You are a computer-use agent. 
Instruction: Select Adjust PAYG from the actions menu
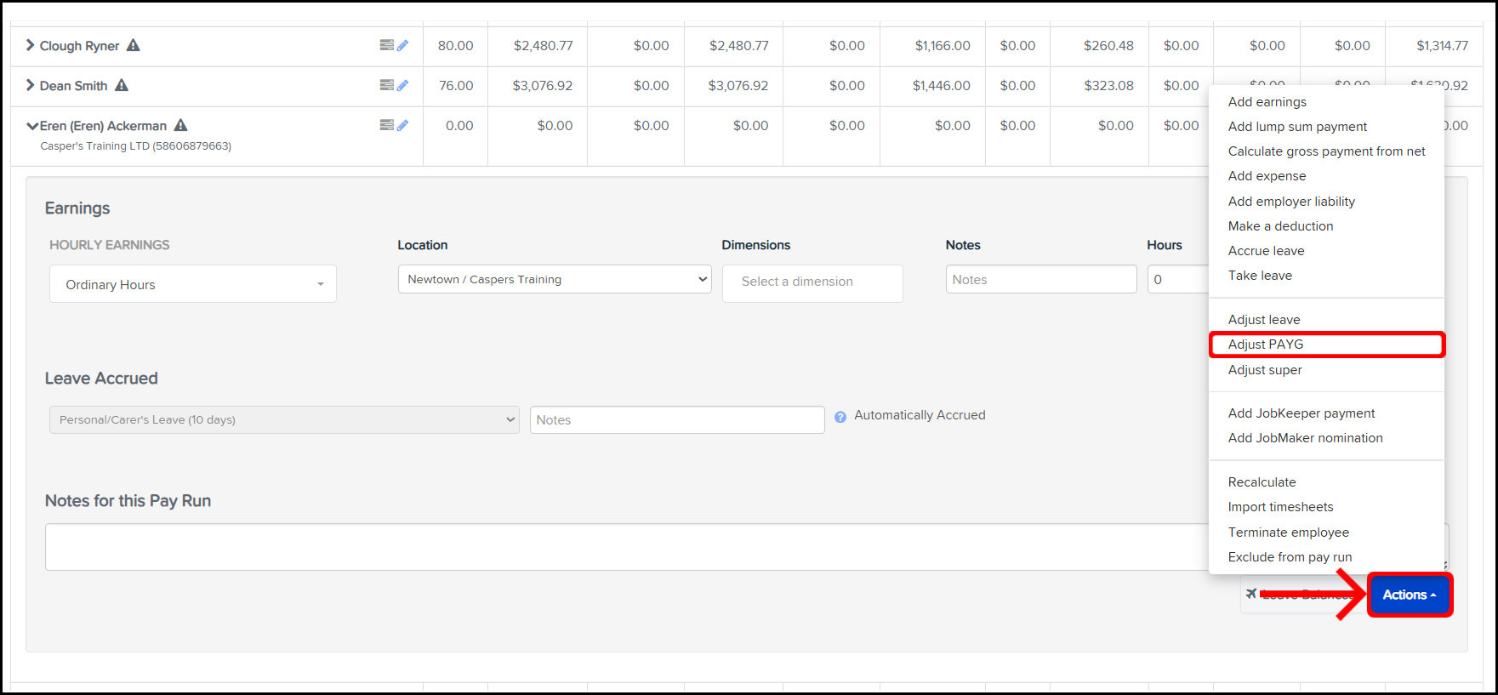click(1266, 345)
